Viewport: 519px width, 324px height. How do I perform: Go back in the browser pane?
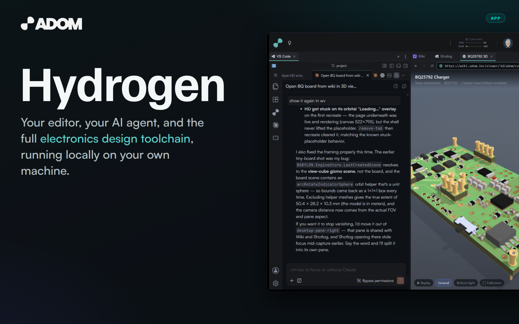[x=416, y=66]
